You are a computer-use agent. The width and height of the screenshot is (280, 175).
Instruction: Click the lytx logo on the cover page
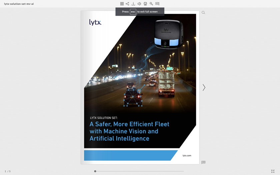pos(95,22)
